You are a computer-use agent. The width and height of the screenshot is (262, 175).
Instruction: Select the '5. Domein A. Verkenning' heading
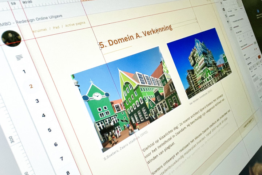point(136,36)
